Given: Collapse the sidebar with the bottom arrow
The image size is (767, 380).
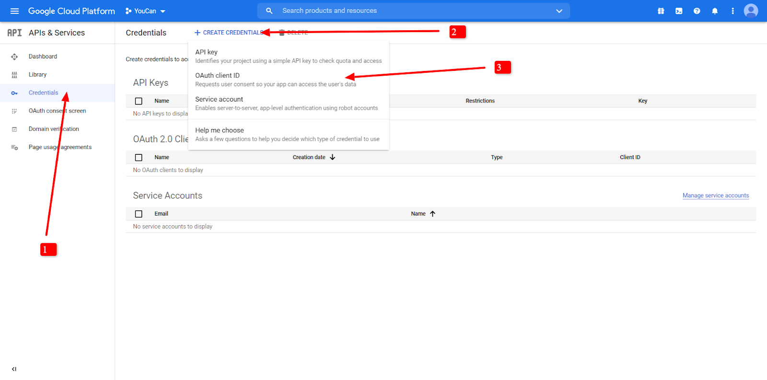Looking at the screenshot, I should pos(14,369).
